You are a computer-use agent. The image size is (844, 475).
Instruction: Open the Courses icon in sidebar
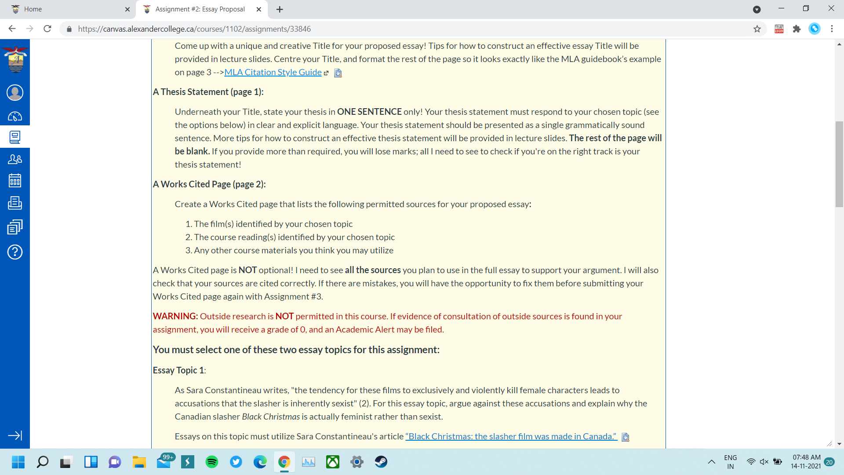coord(15,137)
